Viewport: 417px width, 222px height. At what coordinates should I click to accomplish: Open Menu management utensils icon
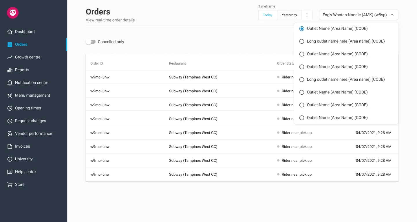(x=10, y=96)
